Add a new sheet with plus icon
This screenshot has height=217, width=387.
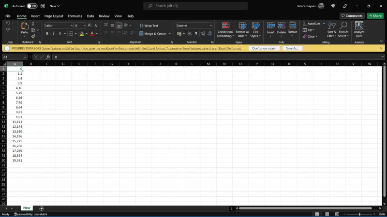click(42, 208)
